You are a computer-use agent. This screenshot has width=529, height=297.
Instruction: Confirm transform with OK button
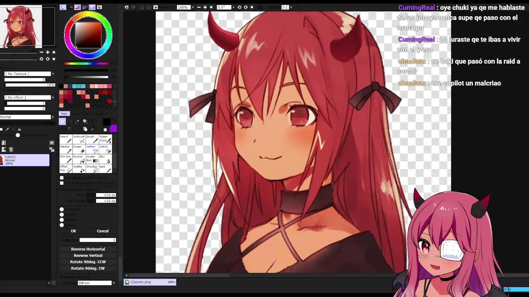pos(74,231)
